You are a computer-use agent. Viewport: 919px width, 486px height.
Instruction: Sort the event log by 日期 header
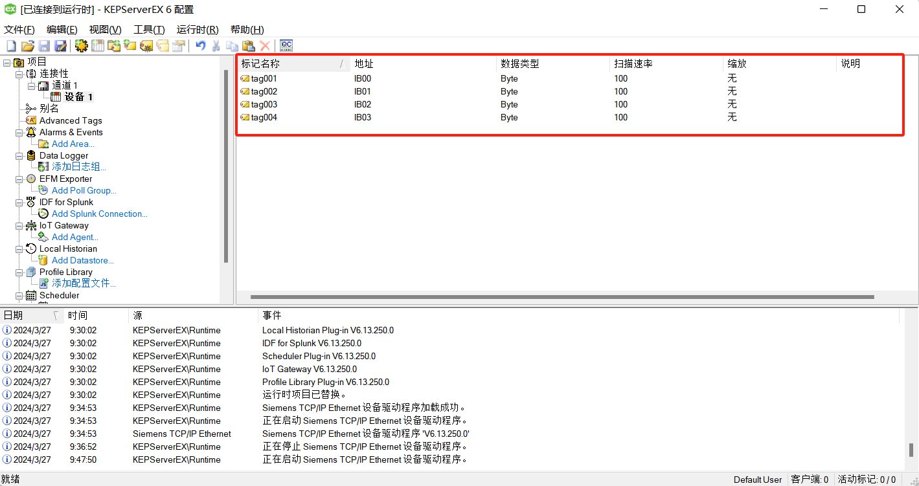point(30,315)
